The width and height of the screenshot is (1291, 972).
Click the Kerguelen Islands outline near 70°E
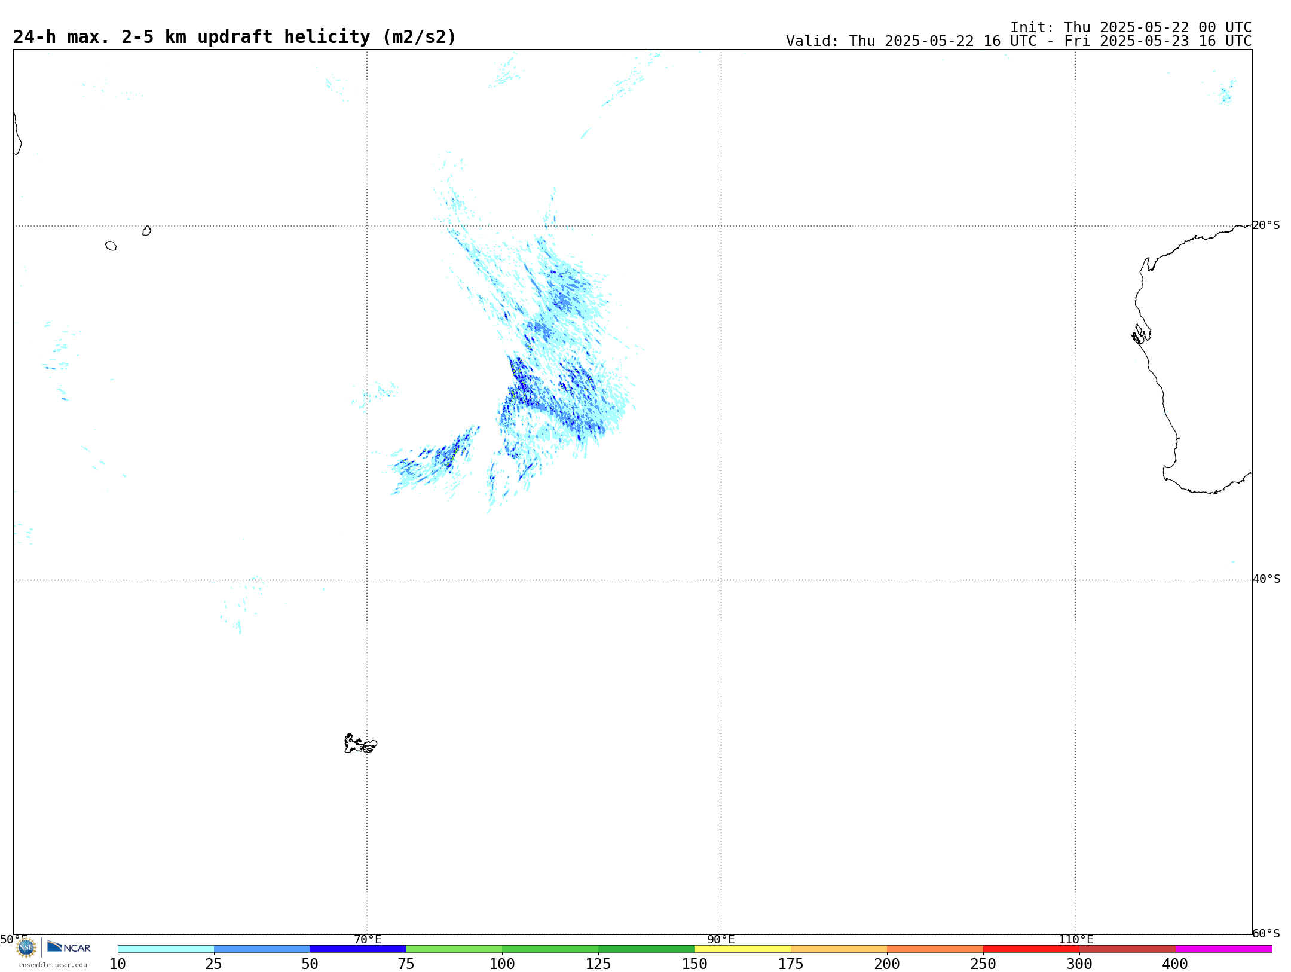360,744
